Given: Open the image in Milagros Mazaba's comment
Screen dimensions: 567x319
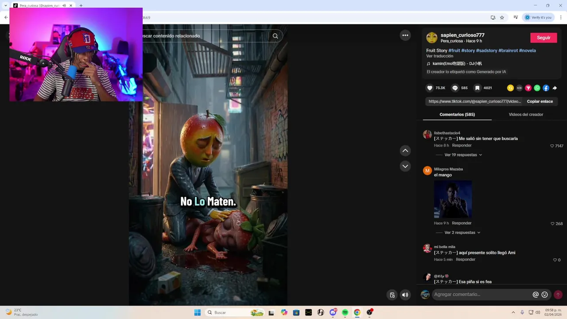Looking at the screenshot, I should coord(453,199).
